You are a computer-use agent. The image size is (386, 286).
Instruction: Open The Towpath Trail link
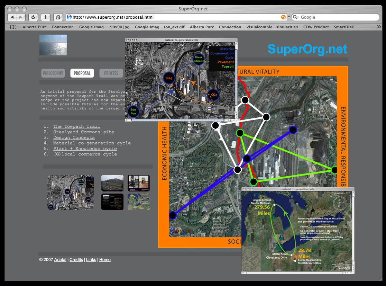(76, 126)
